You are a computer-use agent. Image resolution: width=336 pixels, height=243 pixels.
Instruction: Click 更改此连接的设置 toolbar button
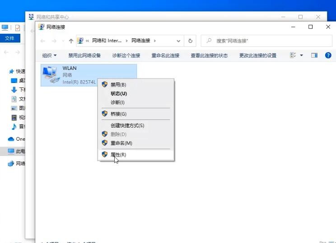pos(257,55)
